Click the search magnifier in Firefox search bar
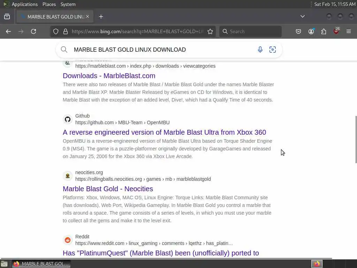The height and width of the screenshot is (268, 357). 225,31
